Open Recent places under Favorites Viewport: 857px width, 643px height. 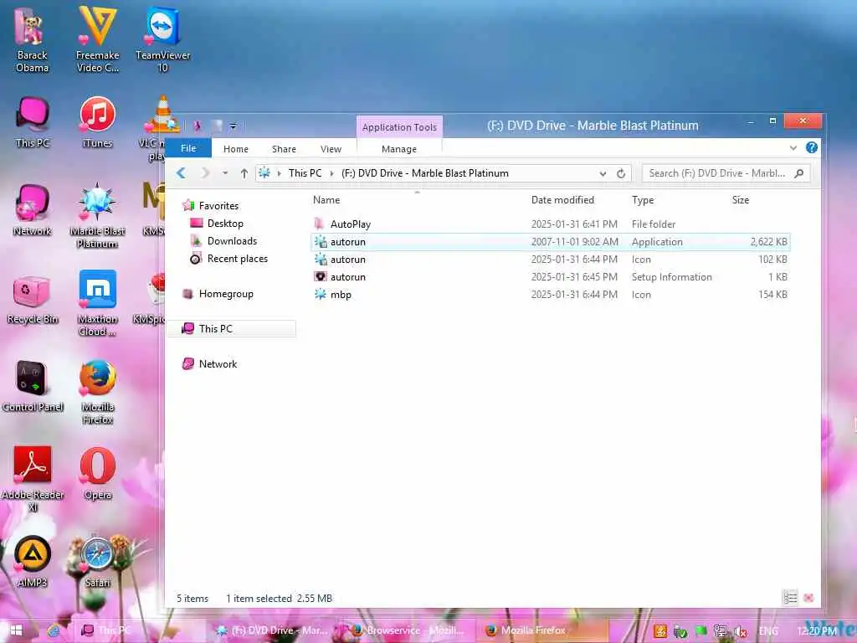(x=237, y=259)
